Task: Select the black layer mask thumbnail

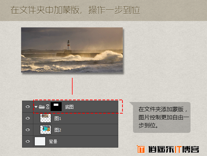Action: pos(56,107)
